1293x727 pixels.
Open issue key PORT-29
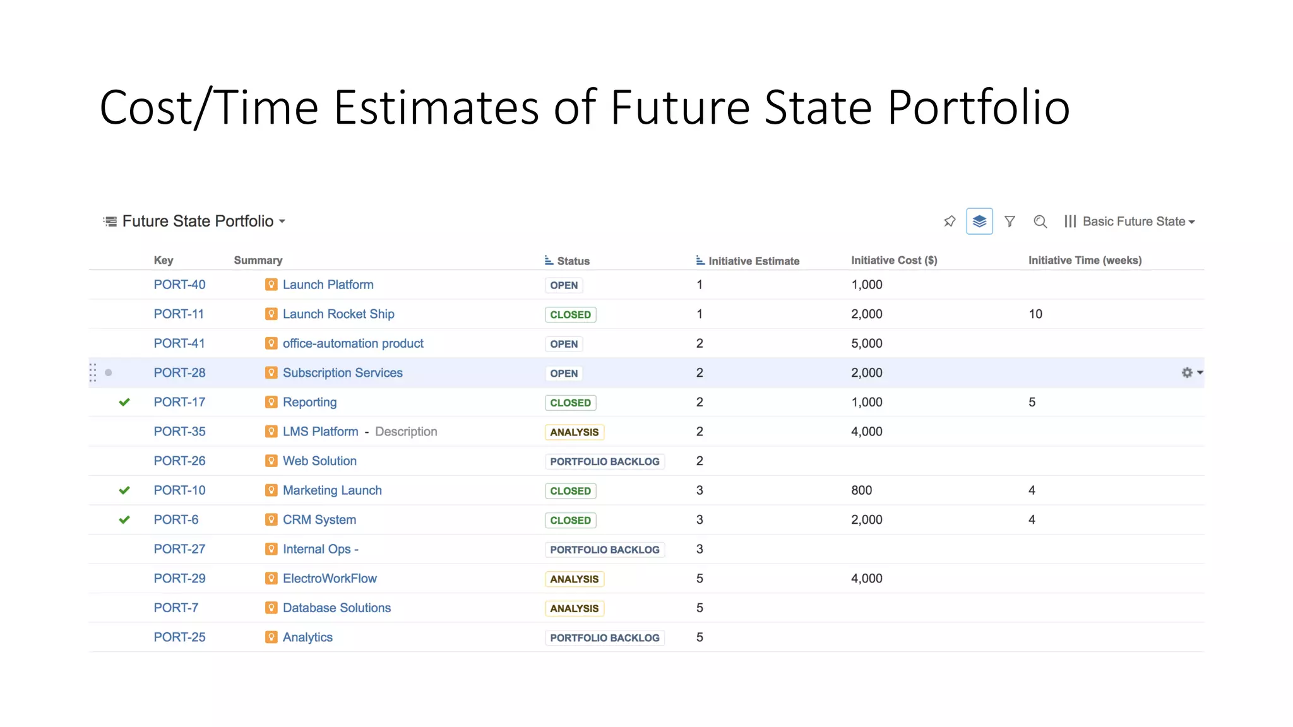179,579
